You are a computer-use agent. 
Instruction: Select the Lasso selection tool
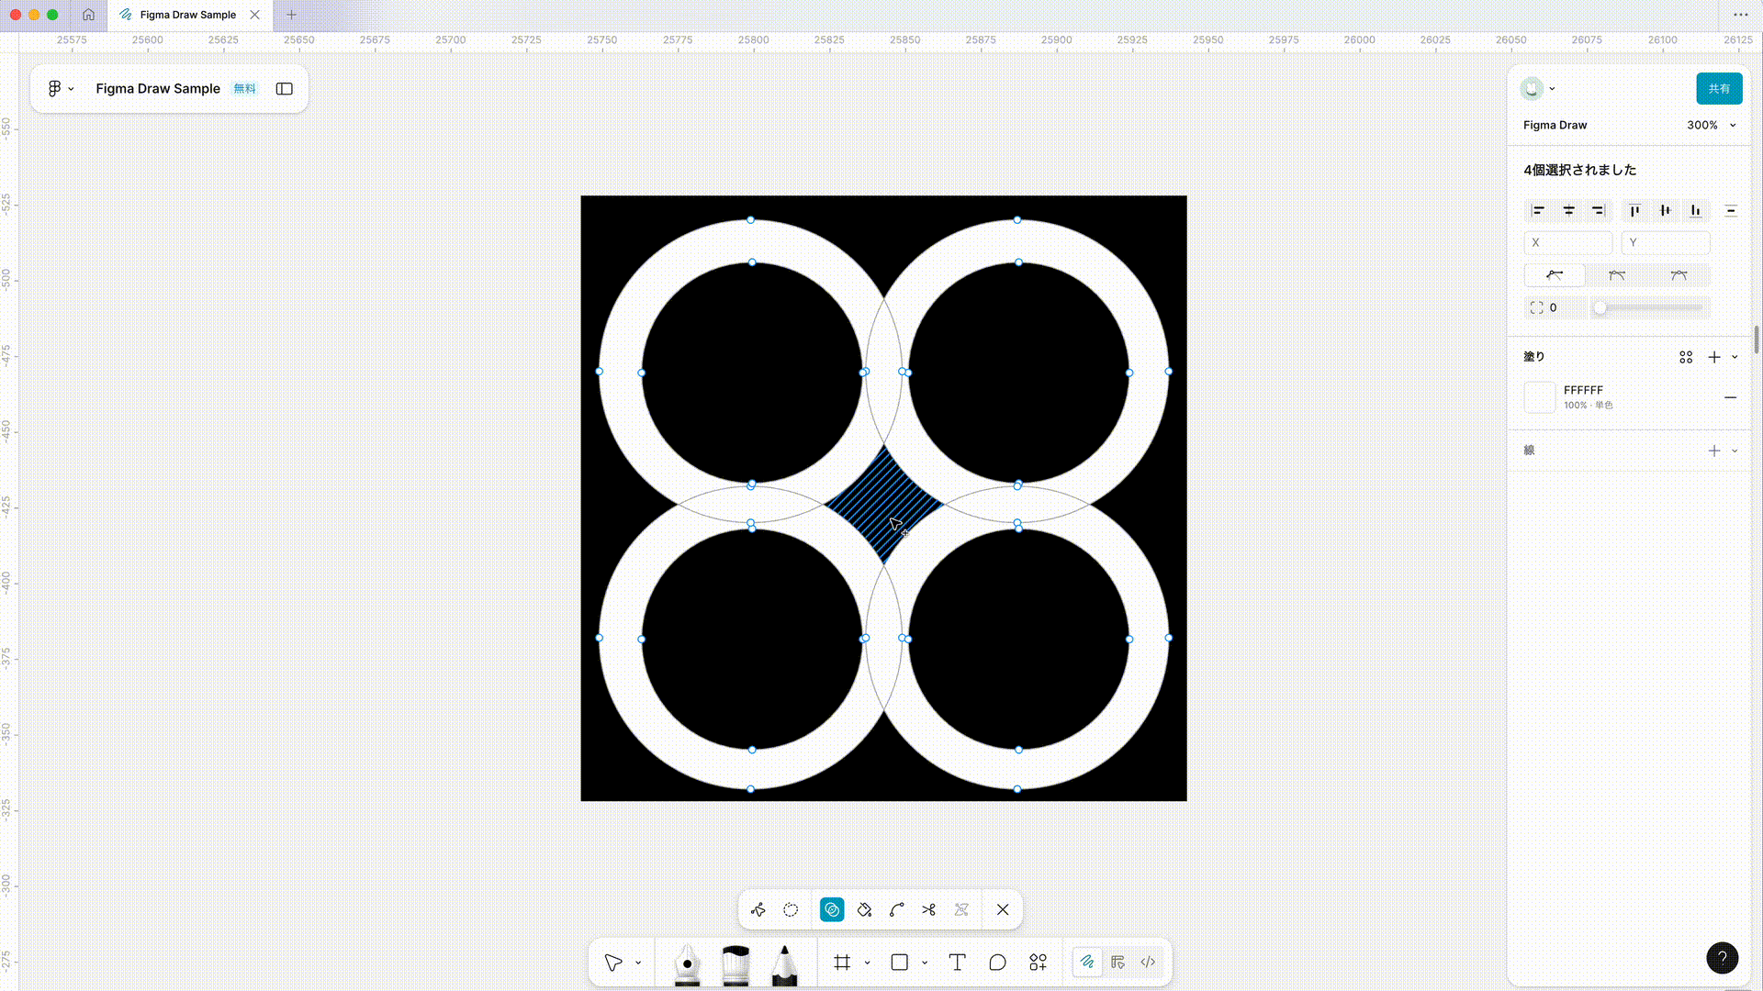(x=791, y=909)
